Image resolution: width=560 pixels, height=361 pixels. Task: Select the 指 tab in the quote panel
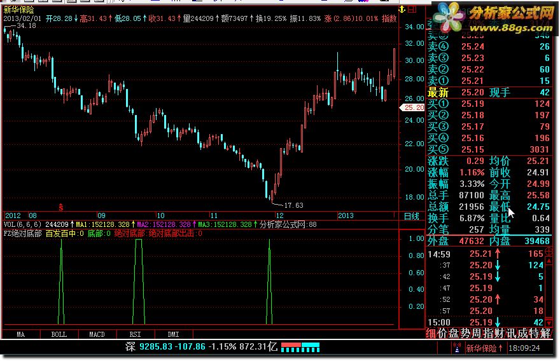[488, 333]
